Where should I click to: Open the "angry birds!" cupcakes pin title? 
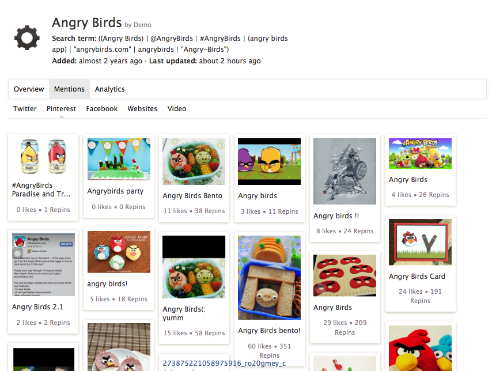(107, 284)
